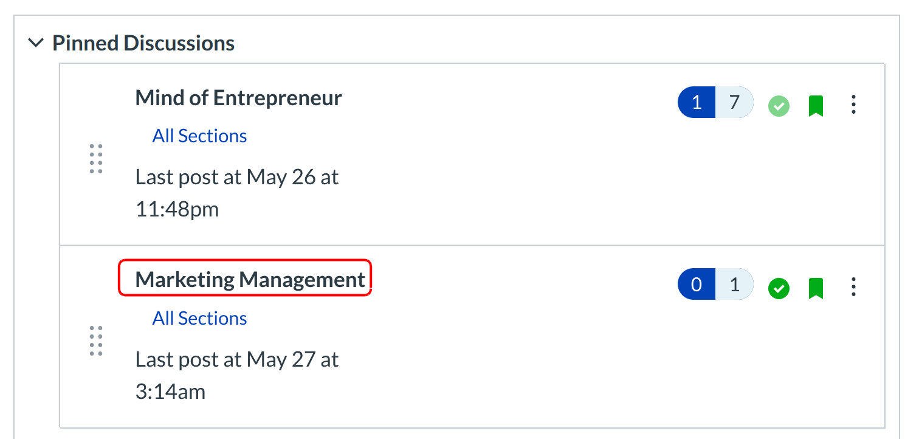The height and width of the screenshot is (439, 919).
Task: Open the Mind of Entrepreneur discussion
Action: click(x=238, y=98)
